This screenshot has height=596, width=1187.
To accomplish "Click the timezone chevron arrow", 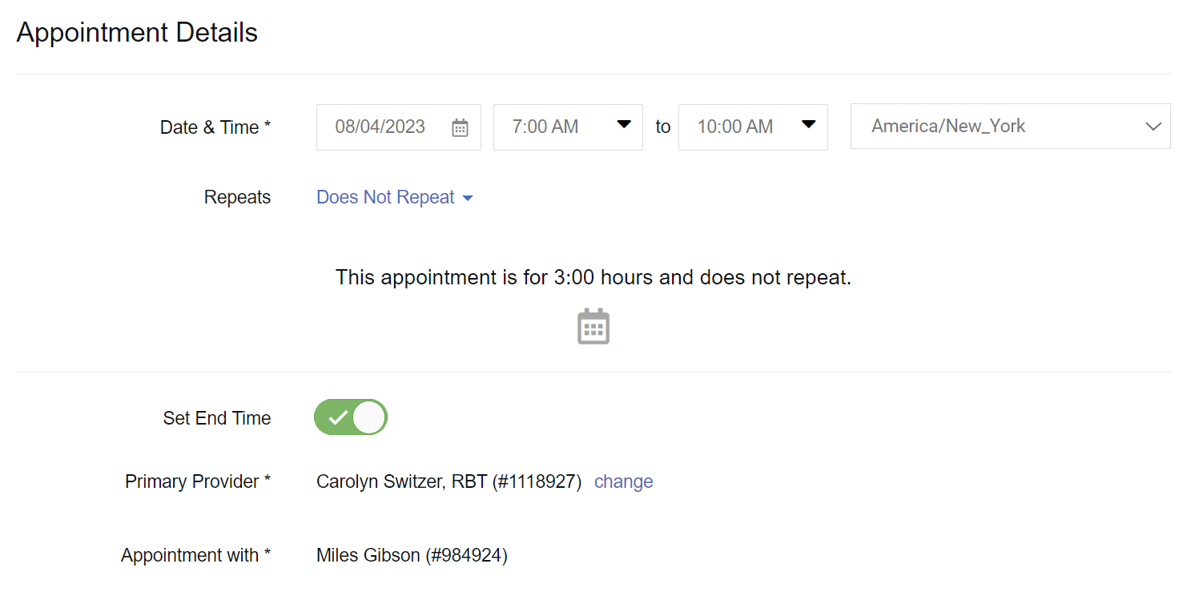I will click(x=1153, y=127).
